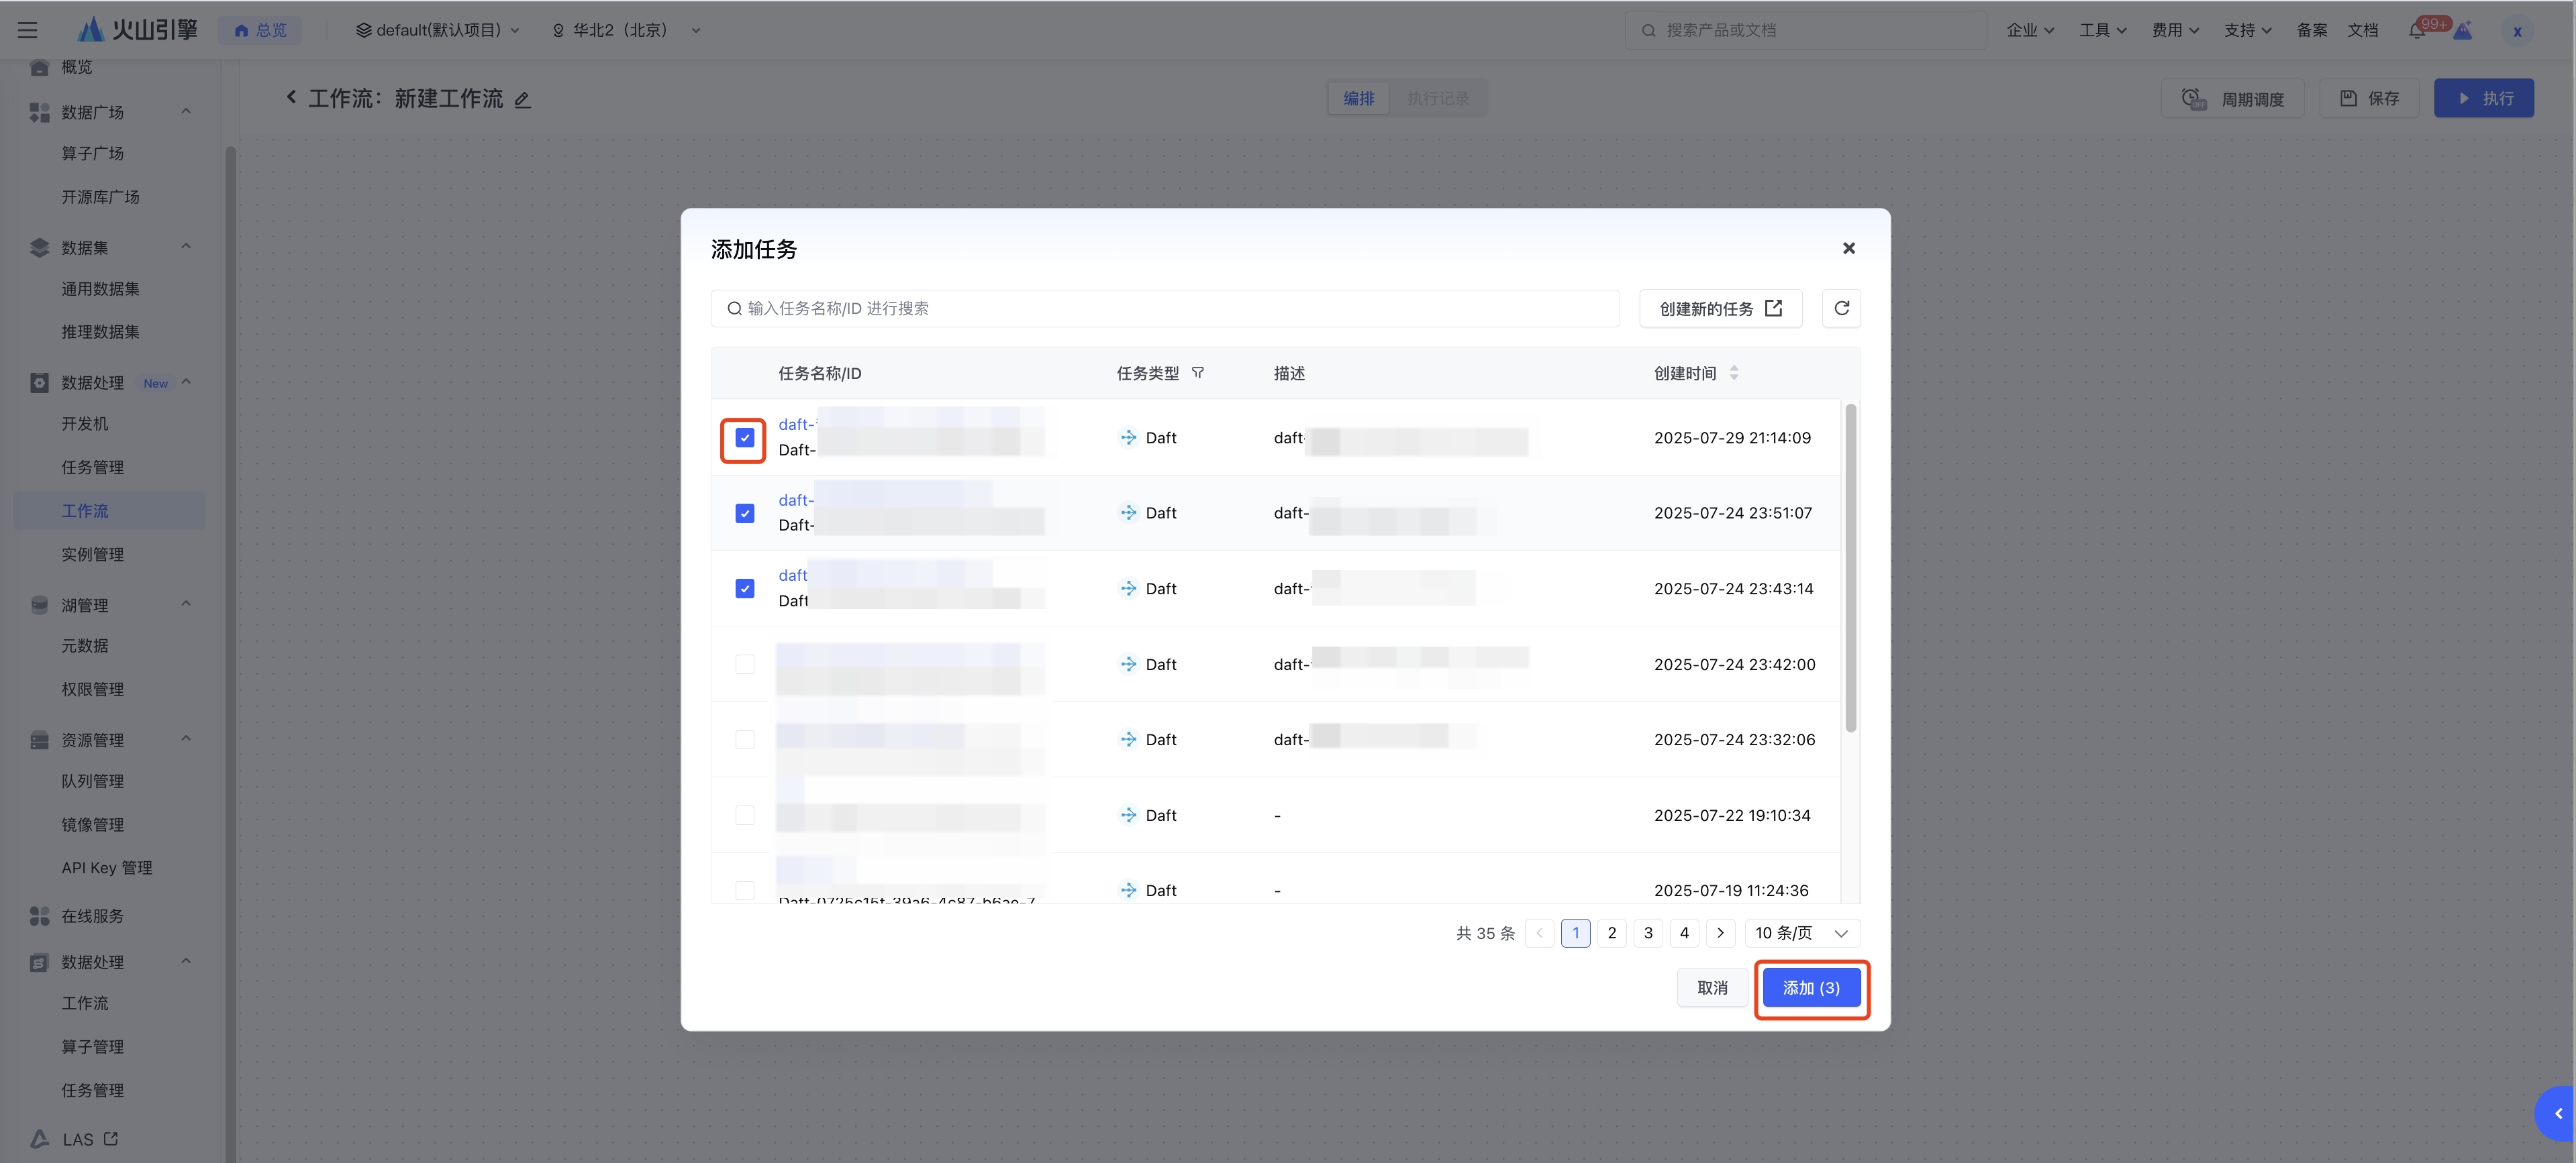Open the default project dropdown
Image resolution: width=2576 pixels, height=1163 pixels.
pos(438,31)
